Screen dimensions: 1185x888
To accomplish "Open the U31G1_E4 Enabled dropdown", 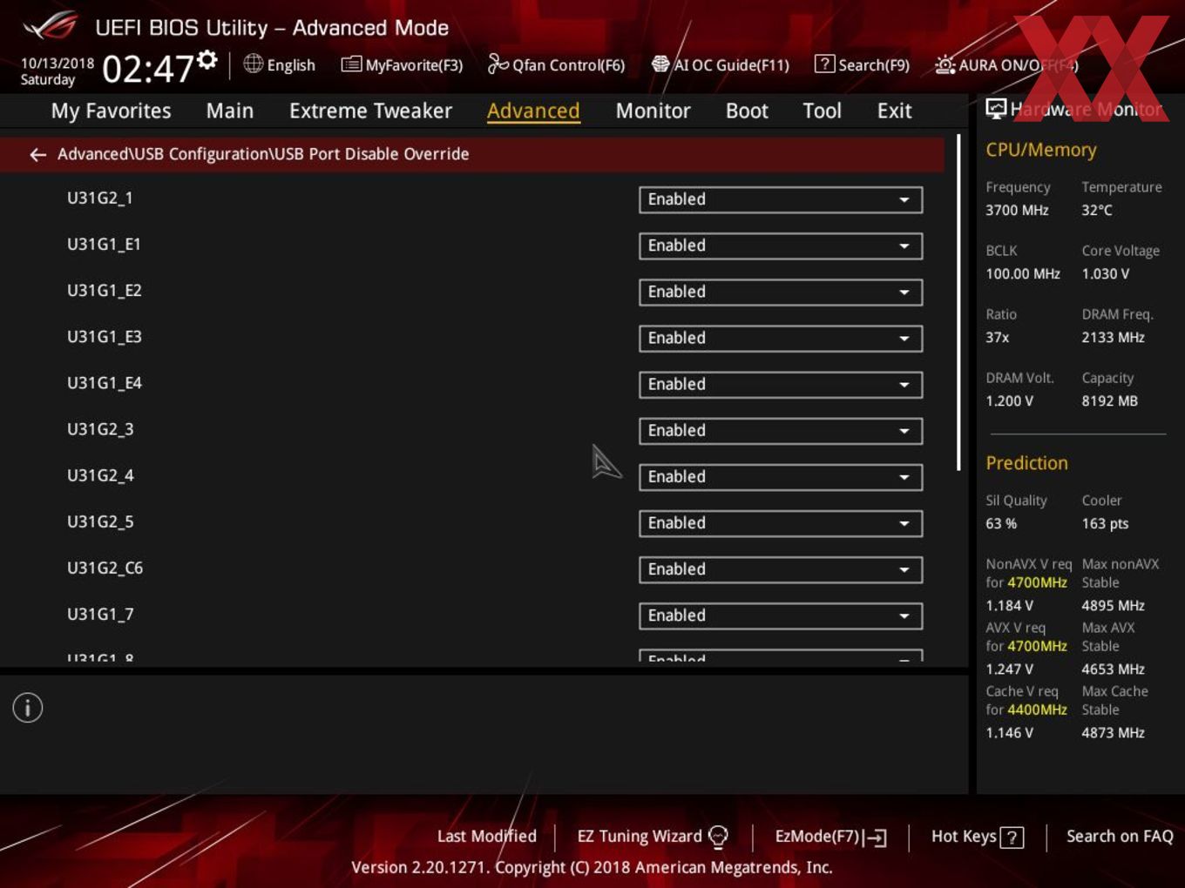I will [781, 384].
